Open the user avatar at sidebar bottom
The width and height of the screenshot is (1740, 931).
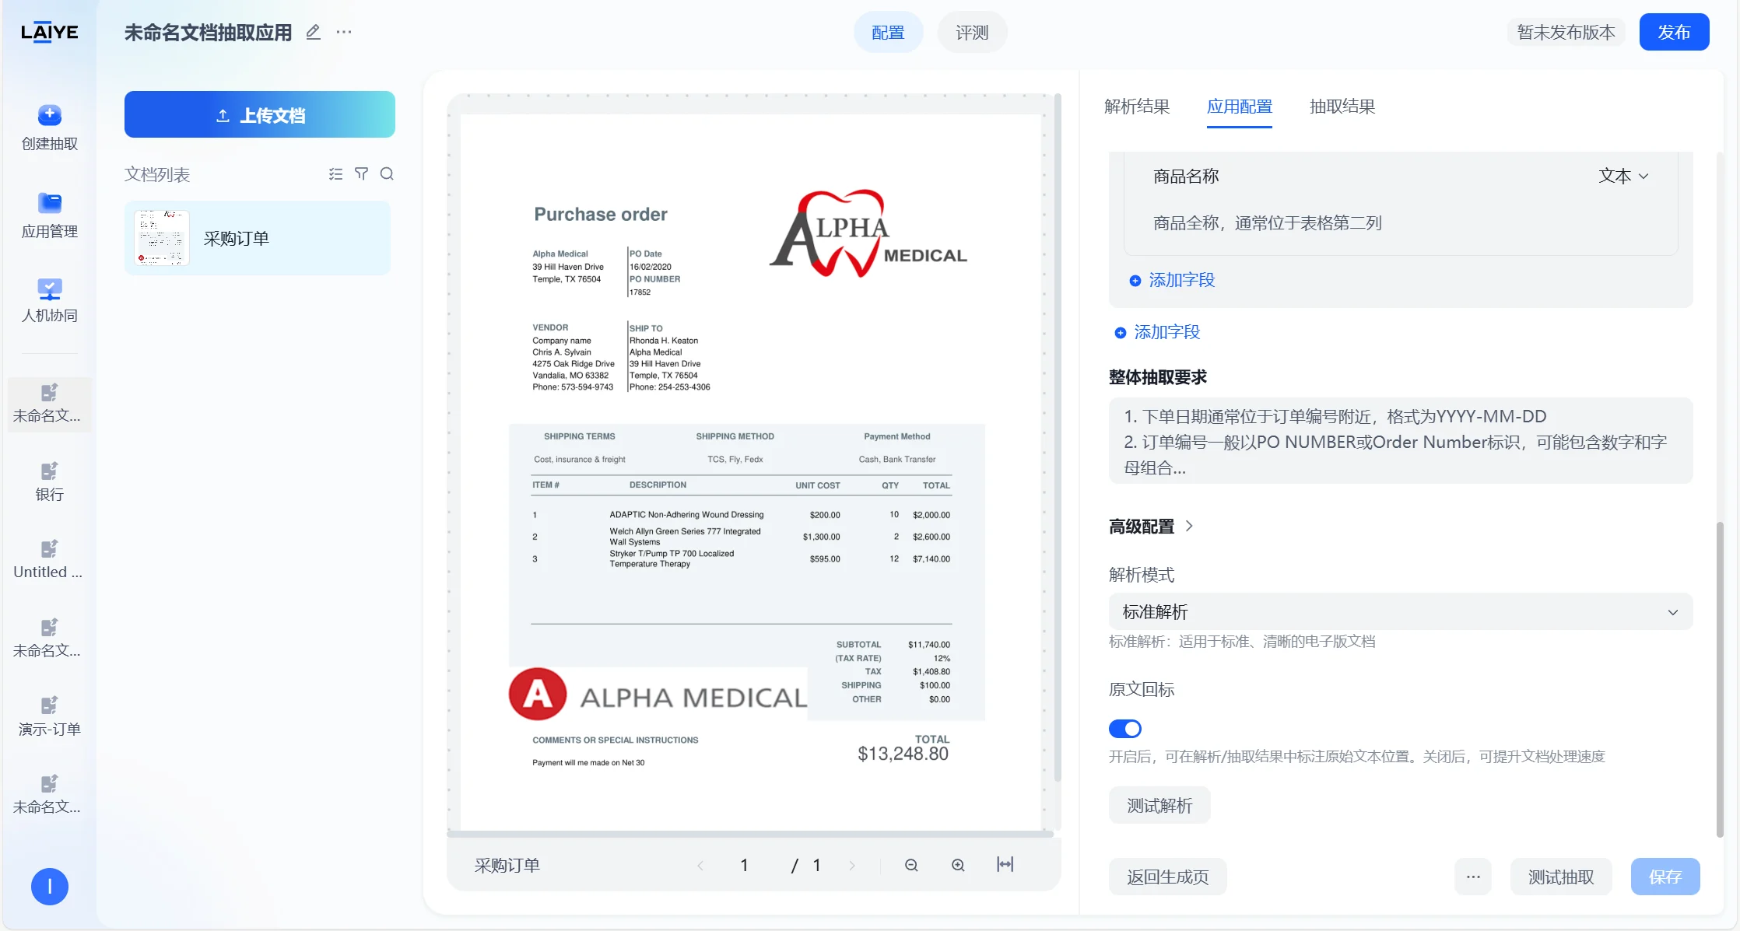point(50,887)
